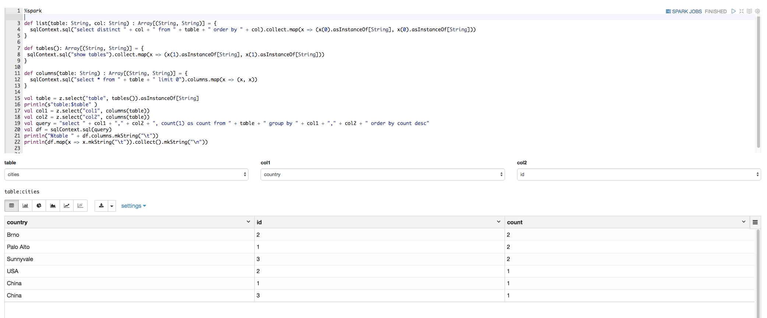
Task: Run the Spark paragraph with play icon
Action: (x=734, y=11)
